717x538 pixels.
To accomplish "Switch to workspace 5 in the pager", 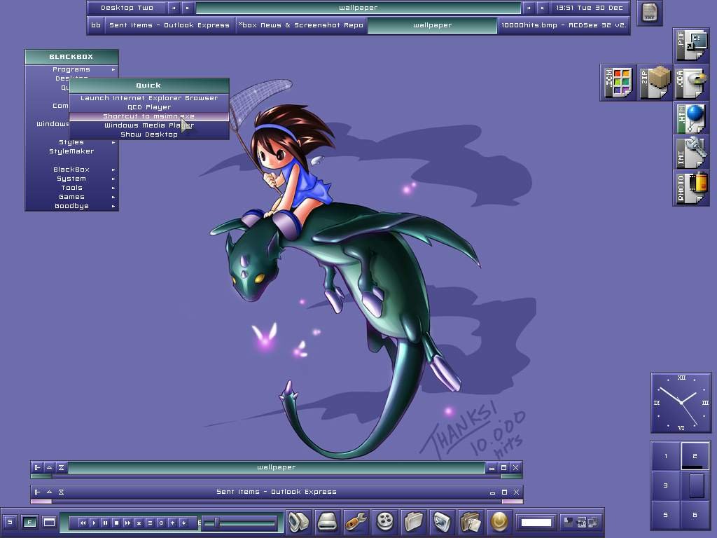I will point(666,515).
